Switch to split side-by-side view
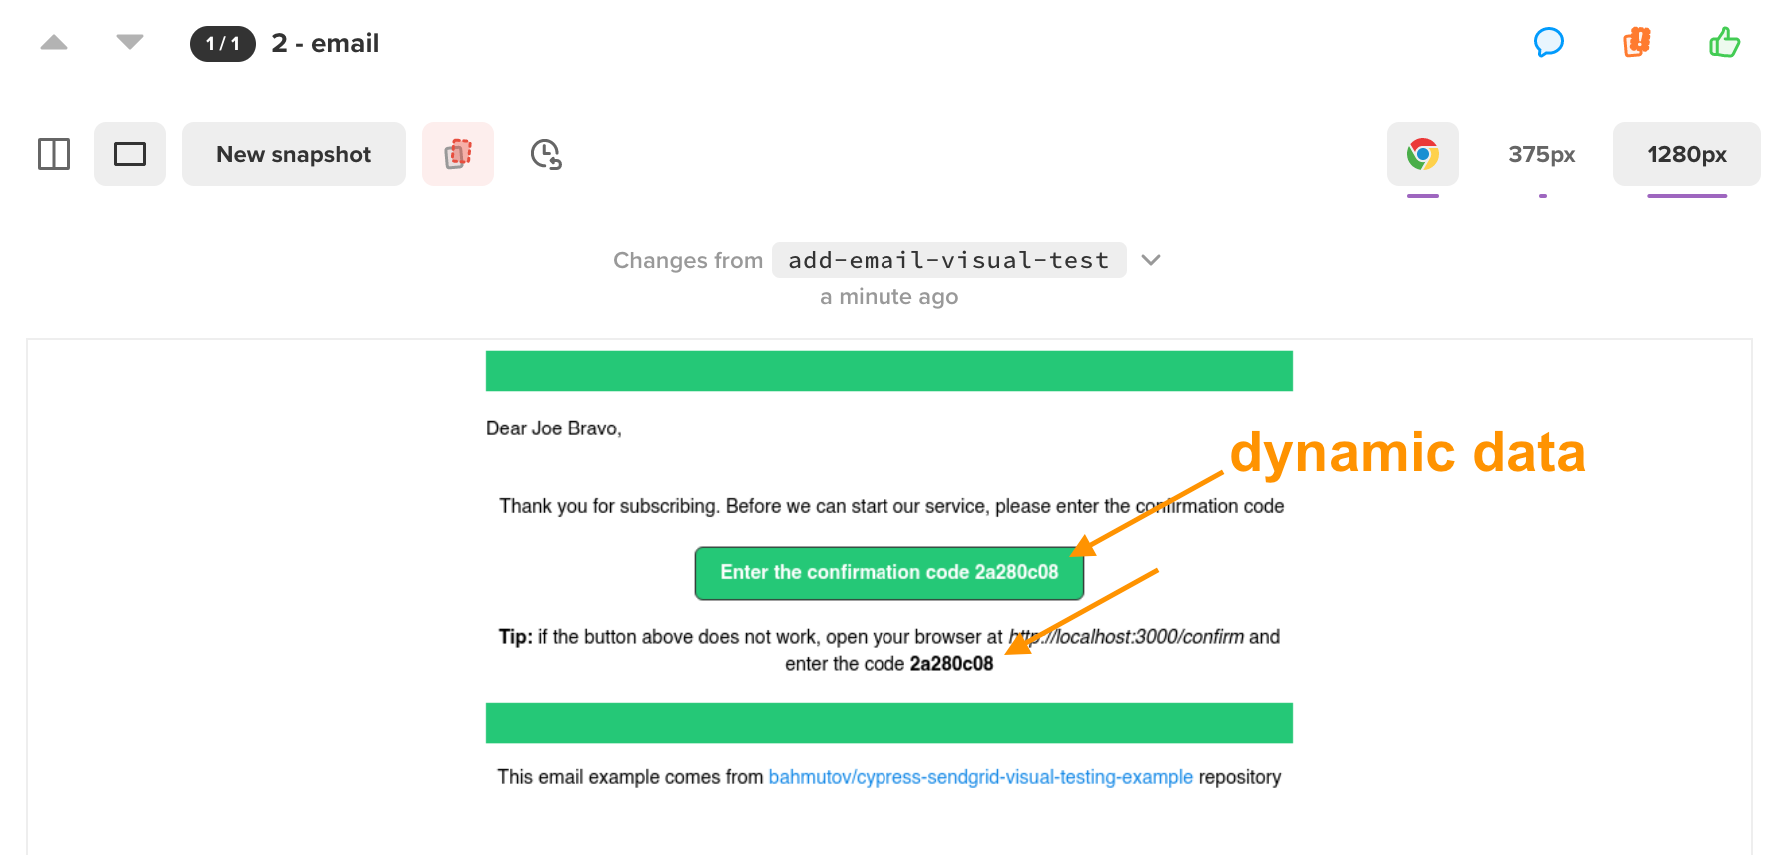Image resolution: width=1769 pixels, height=855 pixels. (54, 154)
